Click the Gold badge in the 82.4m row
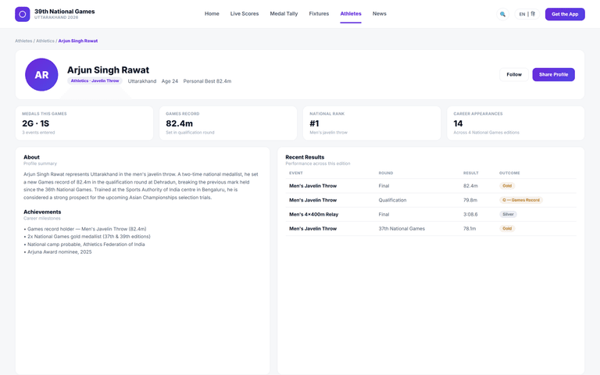The height and width of the screenshot is (375, 600). [507, 186]
